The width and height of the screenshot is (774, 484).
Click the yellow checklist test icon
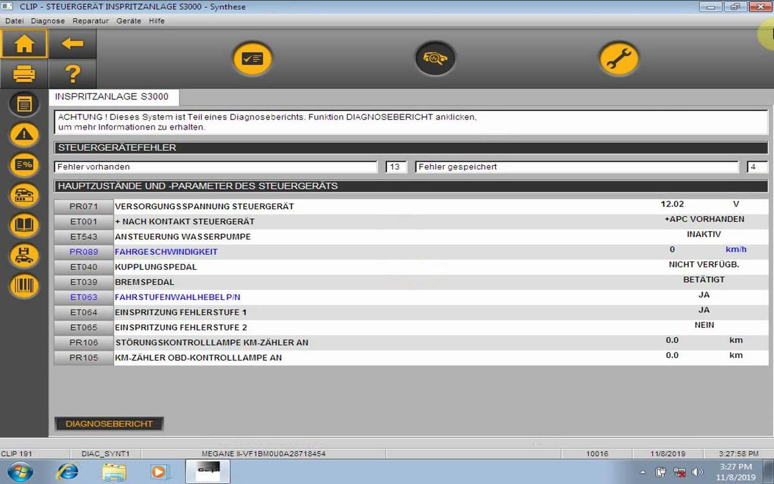tap(252, 59)
